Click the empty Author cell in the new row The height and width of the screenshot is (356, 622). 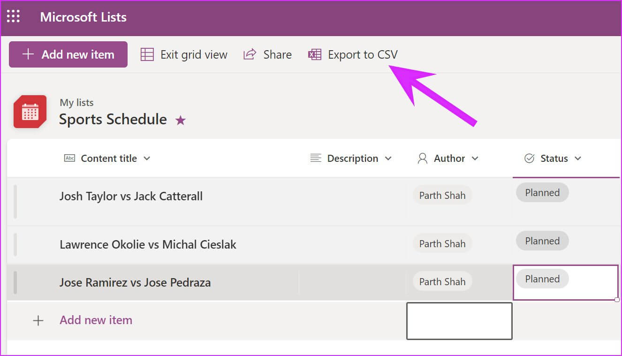[x=459, y=321]
